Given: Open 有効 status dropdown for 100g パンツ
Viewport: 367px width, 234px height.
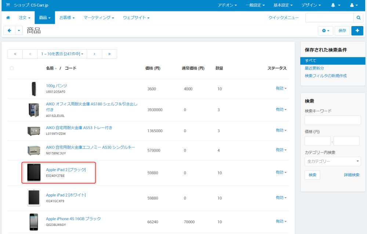Looking at the screenshot, I should tap(281, 88).
